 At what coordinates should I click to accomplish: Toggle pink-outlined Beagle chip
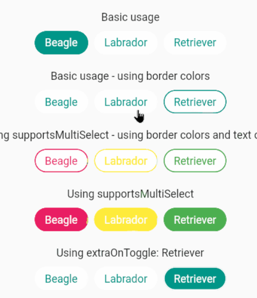[61, 161]
